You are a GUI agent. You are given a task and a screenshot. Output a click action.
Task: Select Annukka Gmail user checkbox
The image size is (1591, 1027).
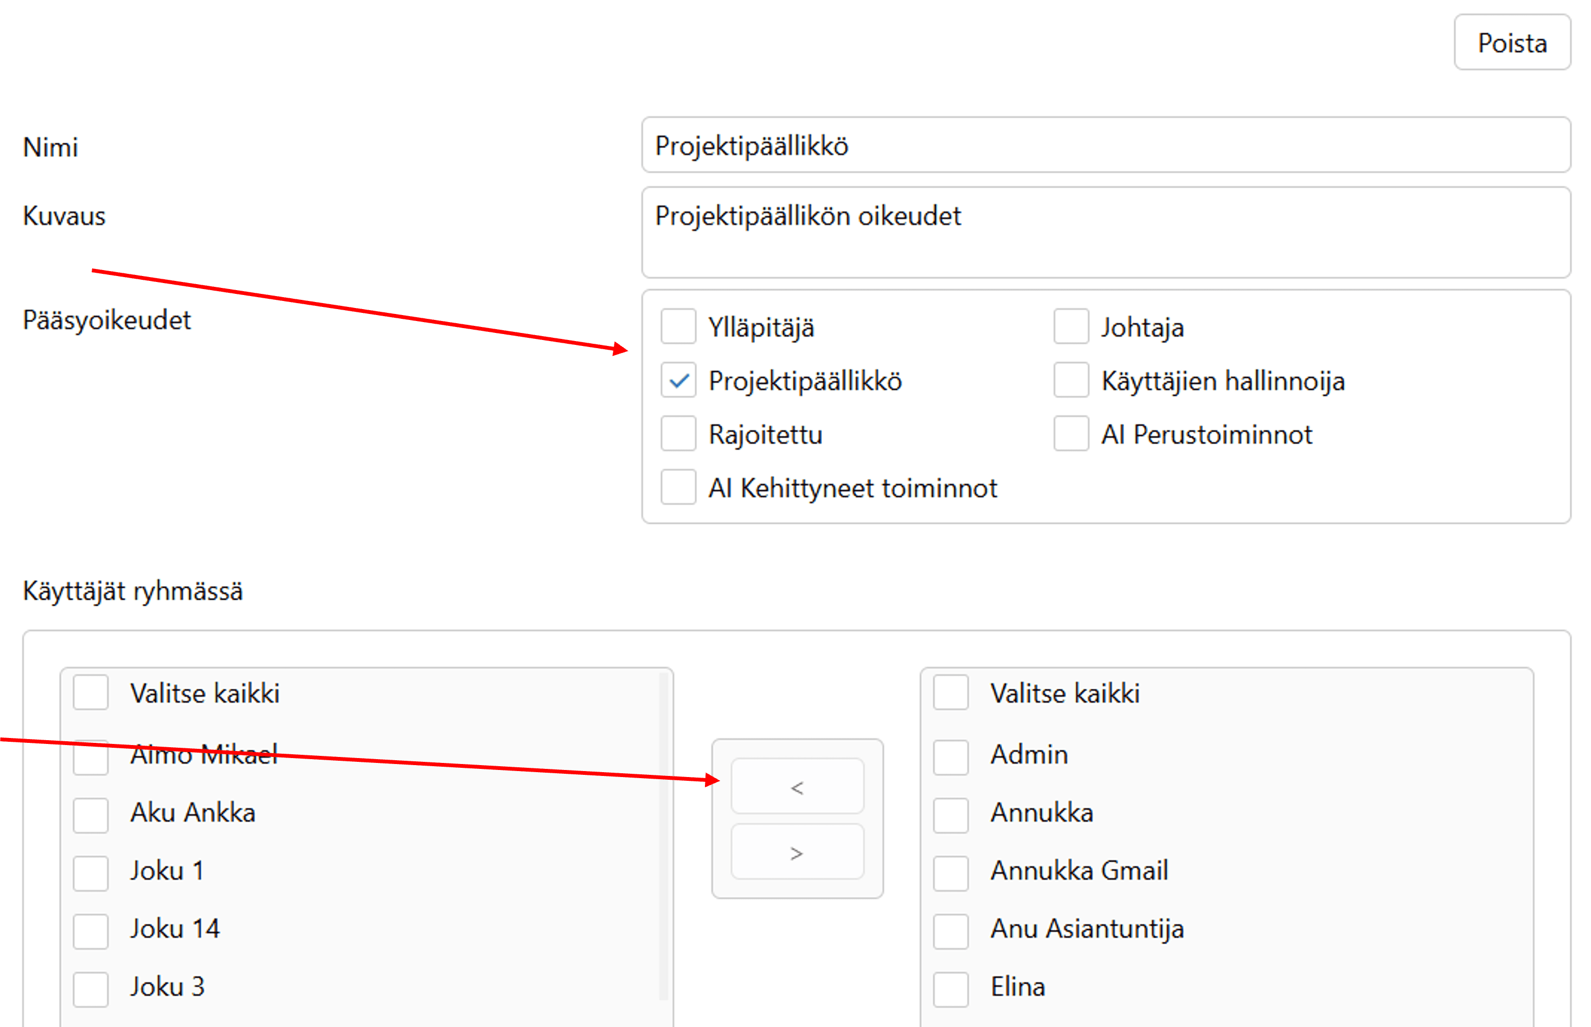point(950,873)
